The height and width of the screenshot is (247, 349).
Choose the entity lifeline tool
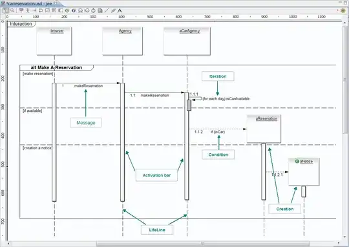click(x=80, y=10)
